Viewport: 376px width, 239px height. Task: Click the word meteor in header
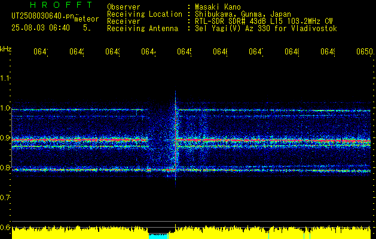pos(87,19)
